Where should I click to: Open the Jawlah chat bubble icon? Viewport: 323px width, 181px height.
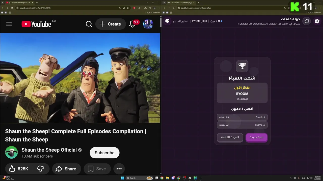pyautogui.click(x=167, y=21)
